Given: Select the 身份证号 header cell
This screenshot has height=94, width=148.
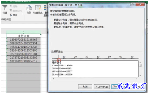Looking at the screenshot, I should point(24,36).
